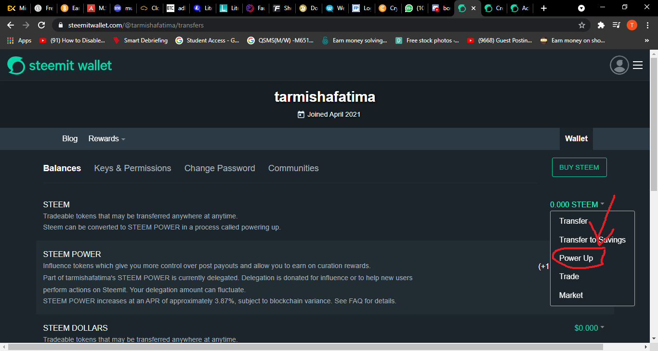Expand the $0.000 Steem Dollars dropdown
Viewport: 658px width, 351px height.
tap(589, 328)
